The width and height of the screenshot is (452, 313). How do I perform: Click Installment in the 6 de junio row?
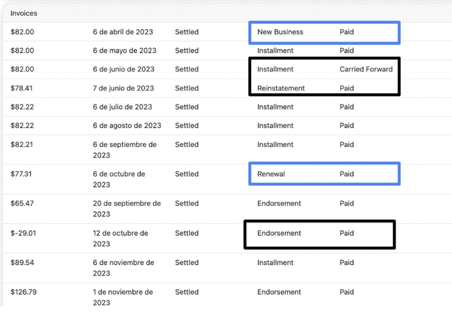(x=275, y=70)
